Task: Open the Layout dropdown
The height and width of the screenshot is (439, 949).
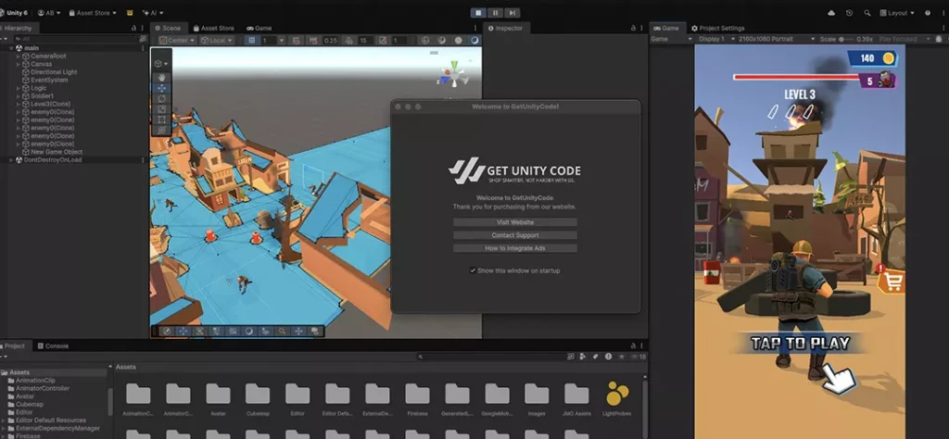Action: click(x=896, y=13)
